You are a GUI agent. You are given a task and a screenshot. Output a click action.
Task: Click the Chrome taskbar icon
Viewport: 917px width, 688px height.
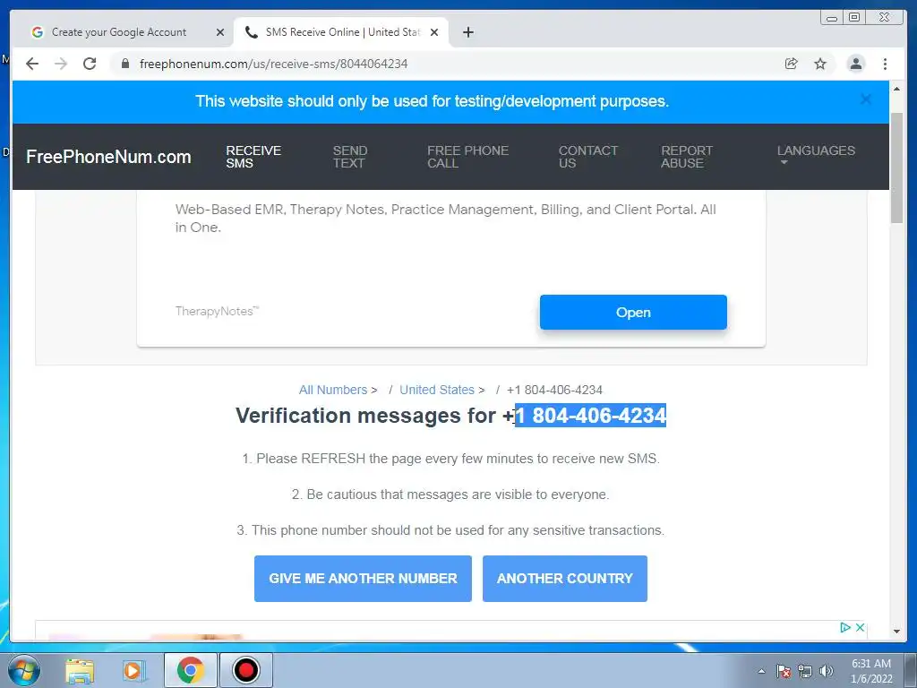(190, 670)
